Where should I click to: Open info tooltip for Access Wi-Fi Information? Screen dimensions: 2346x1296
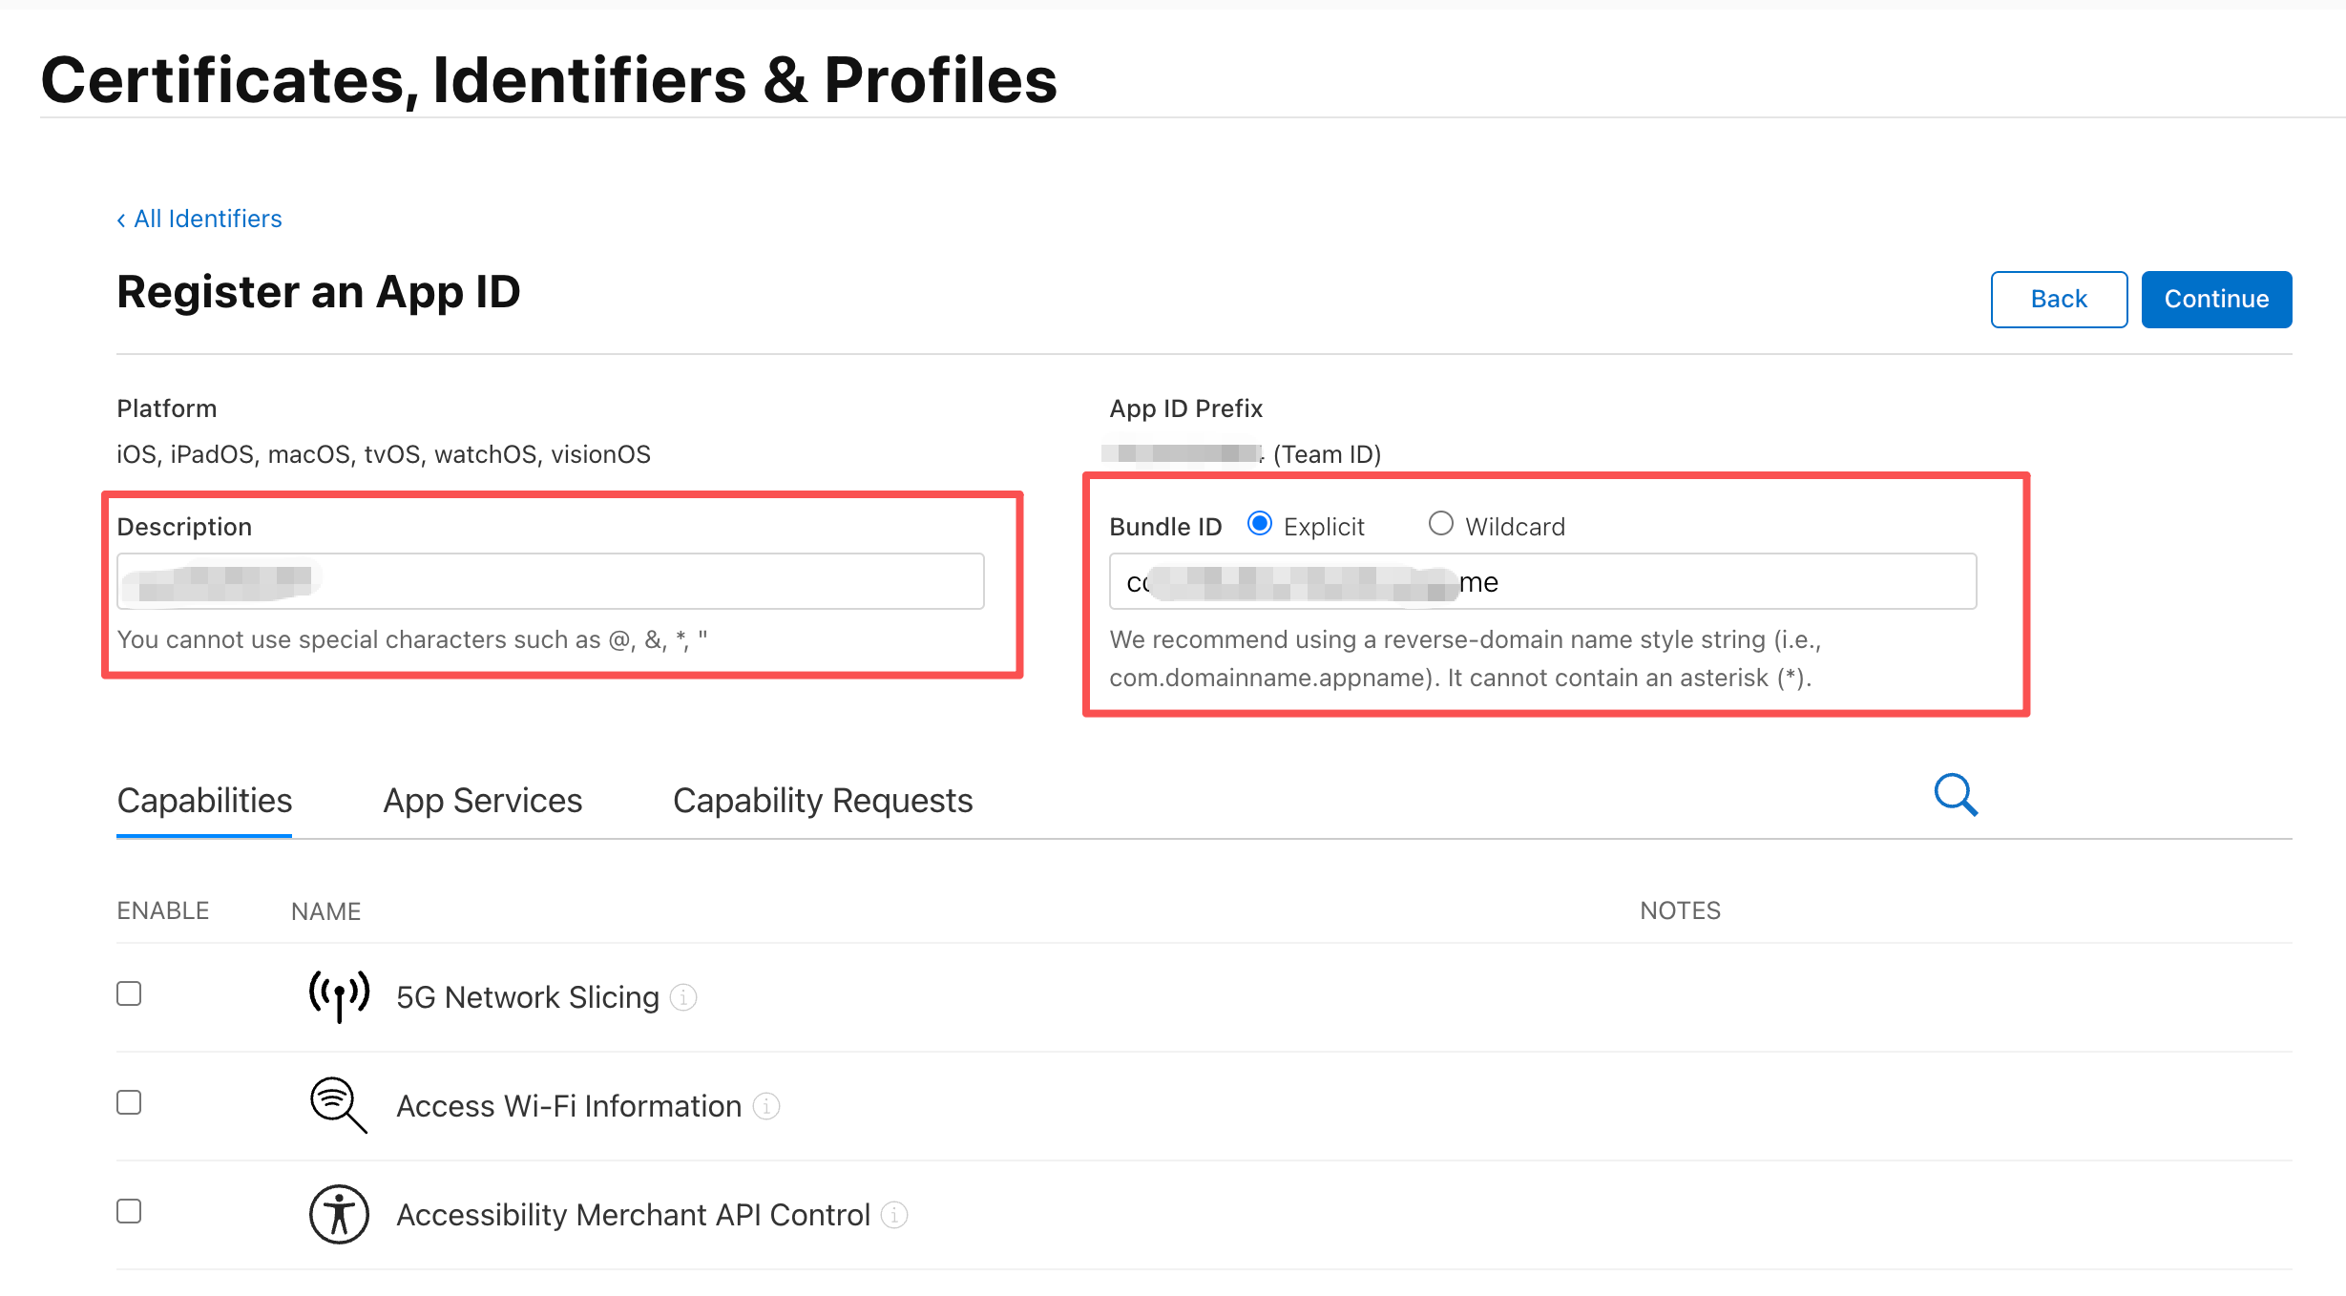click(766, 1106)
